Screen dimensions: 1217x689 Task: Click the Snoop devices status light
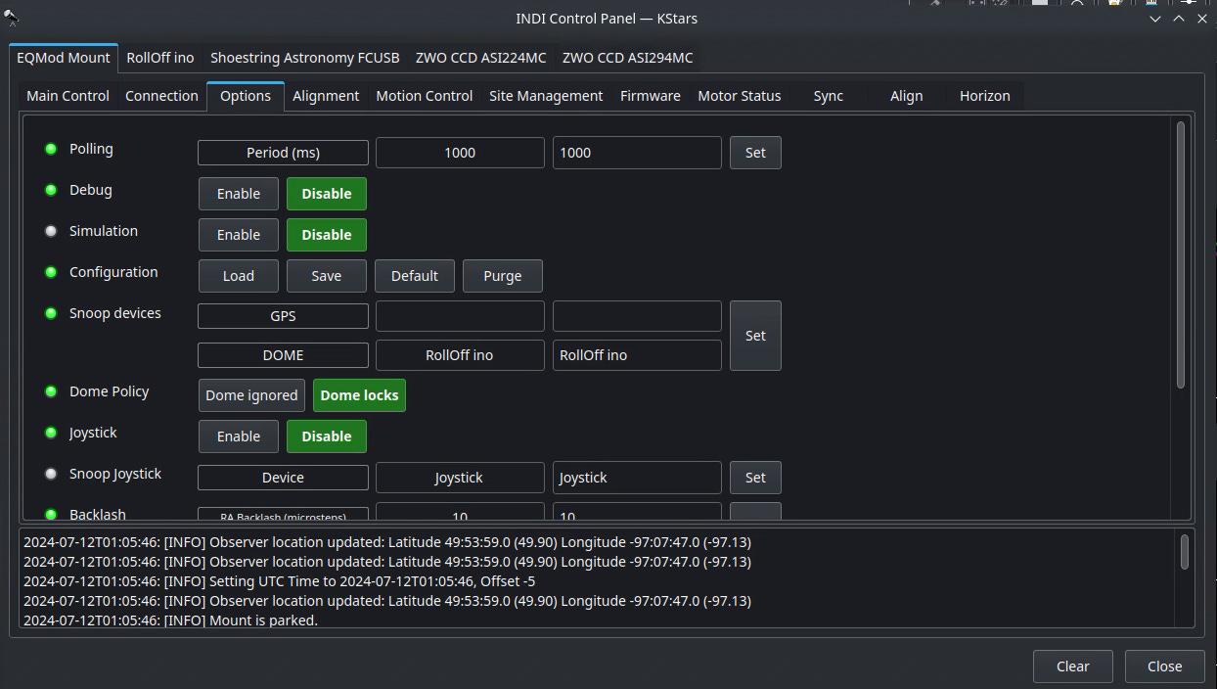pos(51,313)
